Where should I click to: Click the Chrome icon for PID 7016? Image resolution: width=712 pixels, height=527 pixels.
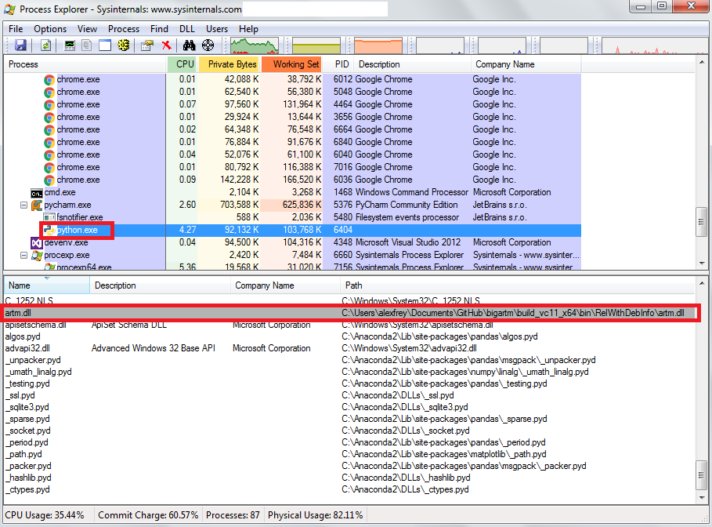click(49, 167)
